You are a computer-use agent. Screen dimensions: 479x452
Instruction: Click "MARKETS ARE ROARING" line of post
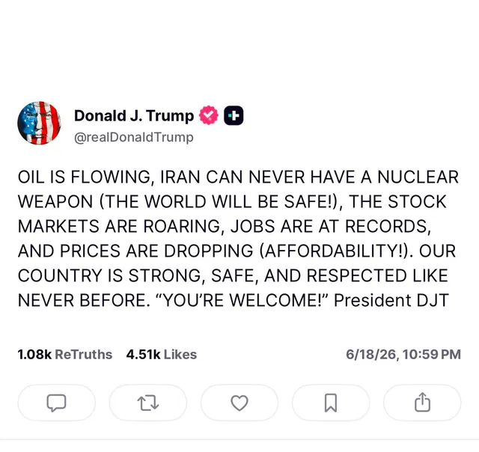119,227
